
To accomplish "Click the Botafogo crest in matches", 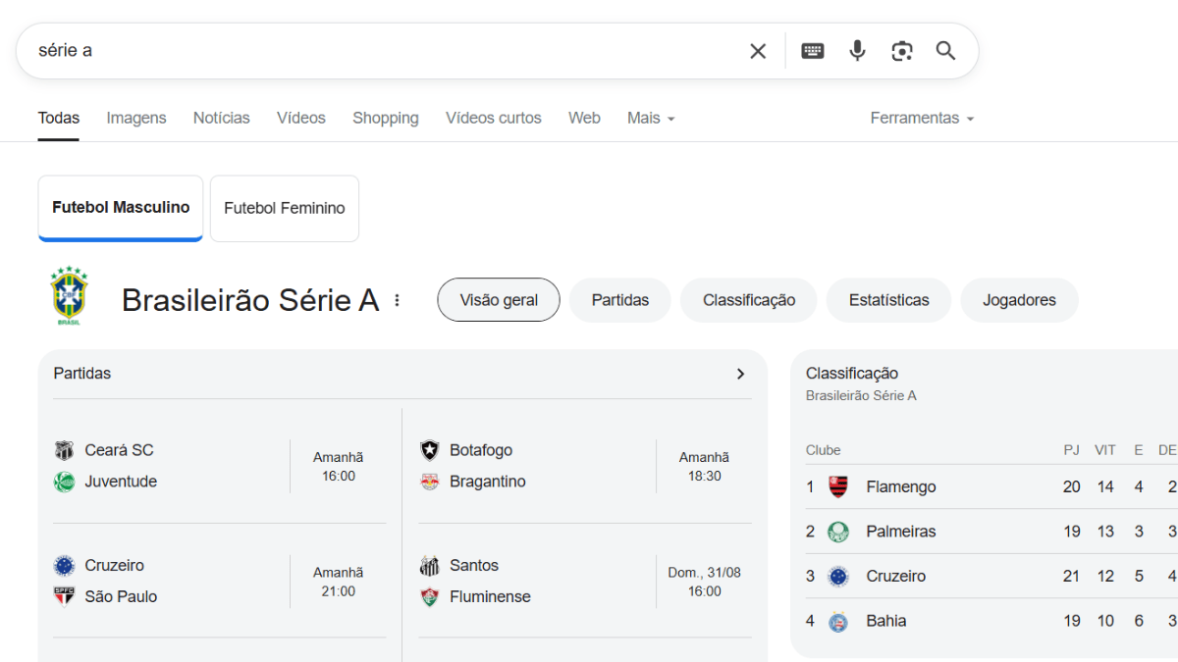I will click(430, 450).
